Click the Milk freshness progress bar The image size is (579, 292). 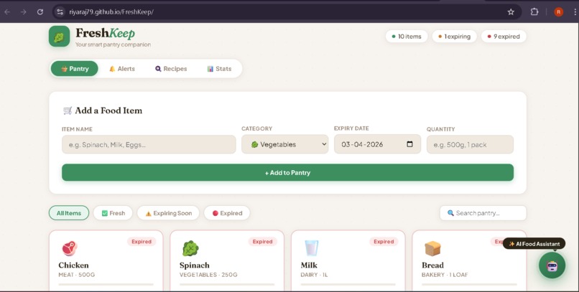(x=348, y=284)
